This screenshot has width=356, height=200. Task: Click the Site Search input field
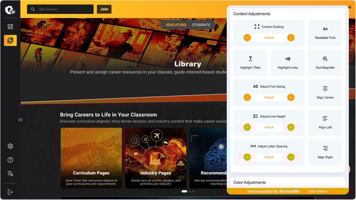60,9
